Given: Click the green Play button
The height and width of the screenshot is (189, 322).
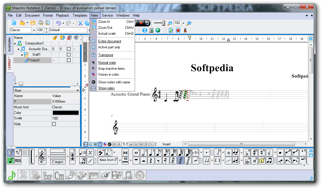Looking at the screenshot, I should (x=171, y=30).
